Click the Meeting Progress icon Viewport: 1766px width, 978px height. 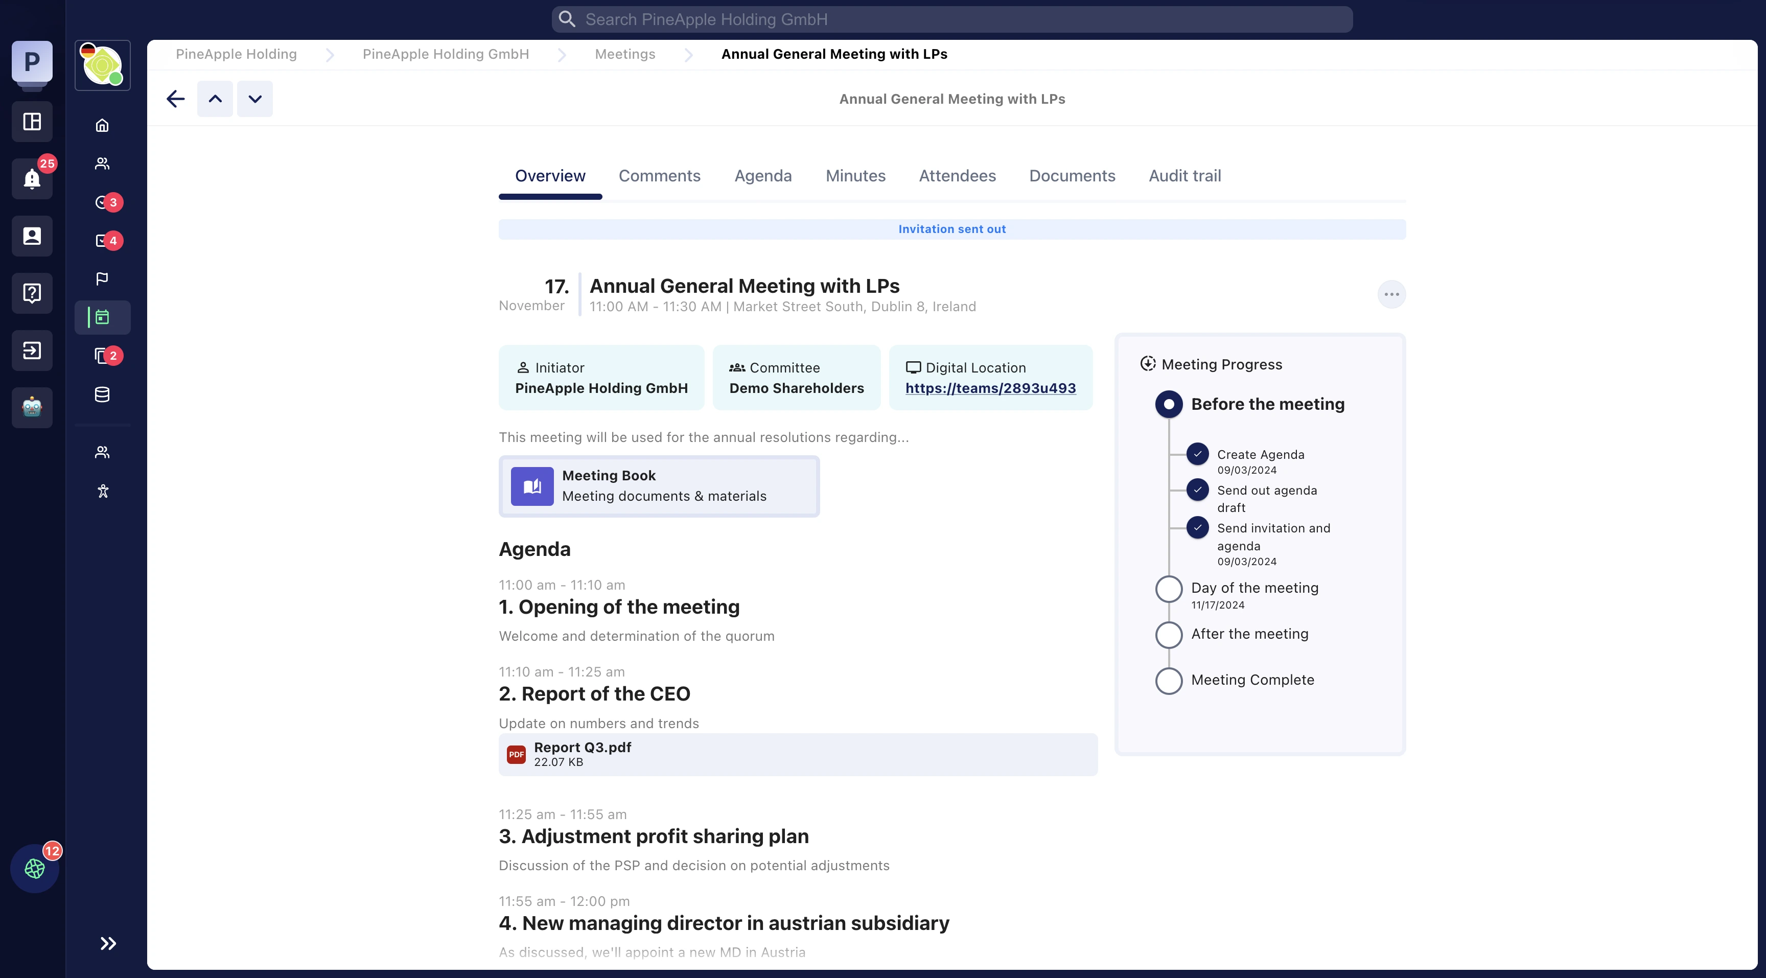[x=1148, y=364]
